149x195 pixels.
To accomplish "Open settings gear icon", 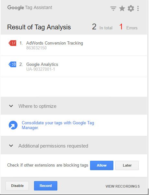I will [131, 8].
